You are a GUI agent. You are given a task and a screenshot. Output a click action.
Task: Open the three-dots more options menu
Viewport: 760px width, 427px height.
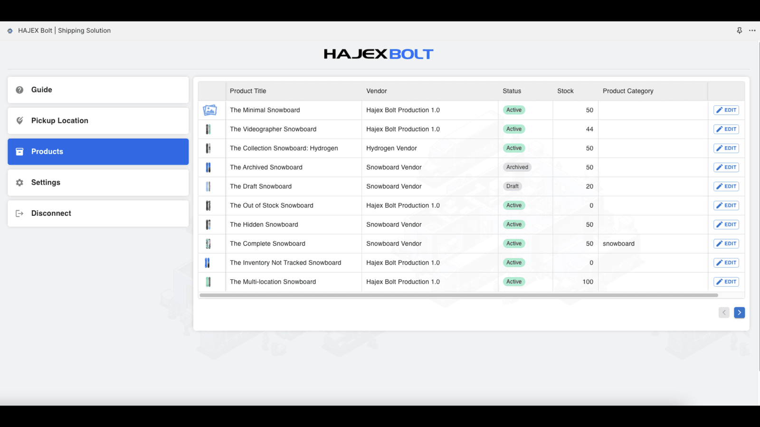click(x=752, y=30)
